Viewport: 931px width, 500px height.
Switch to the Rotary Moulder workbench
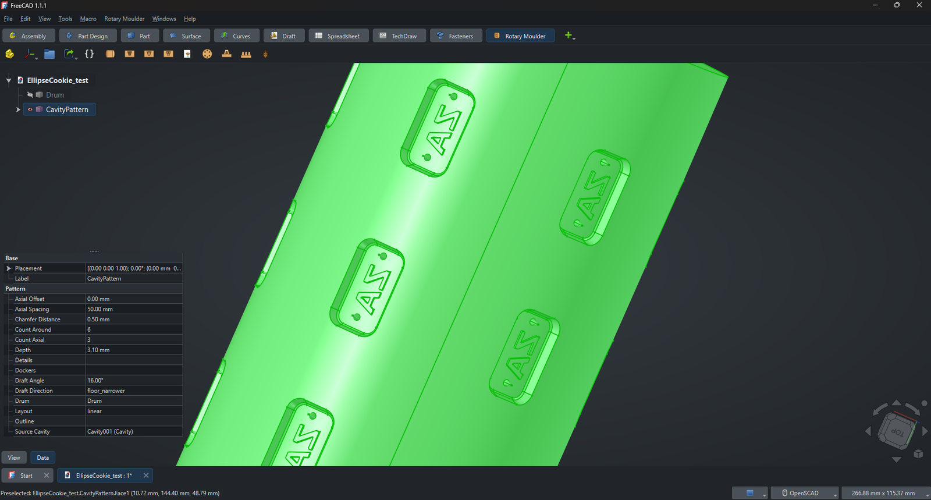pyautogui.click(x=521, y=36)
